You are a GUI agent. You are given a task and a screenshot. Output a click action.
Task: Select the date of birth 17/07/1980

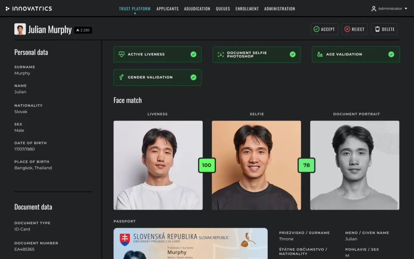point(25,149)
